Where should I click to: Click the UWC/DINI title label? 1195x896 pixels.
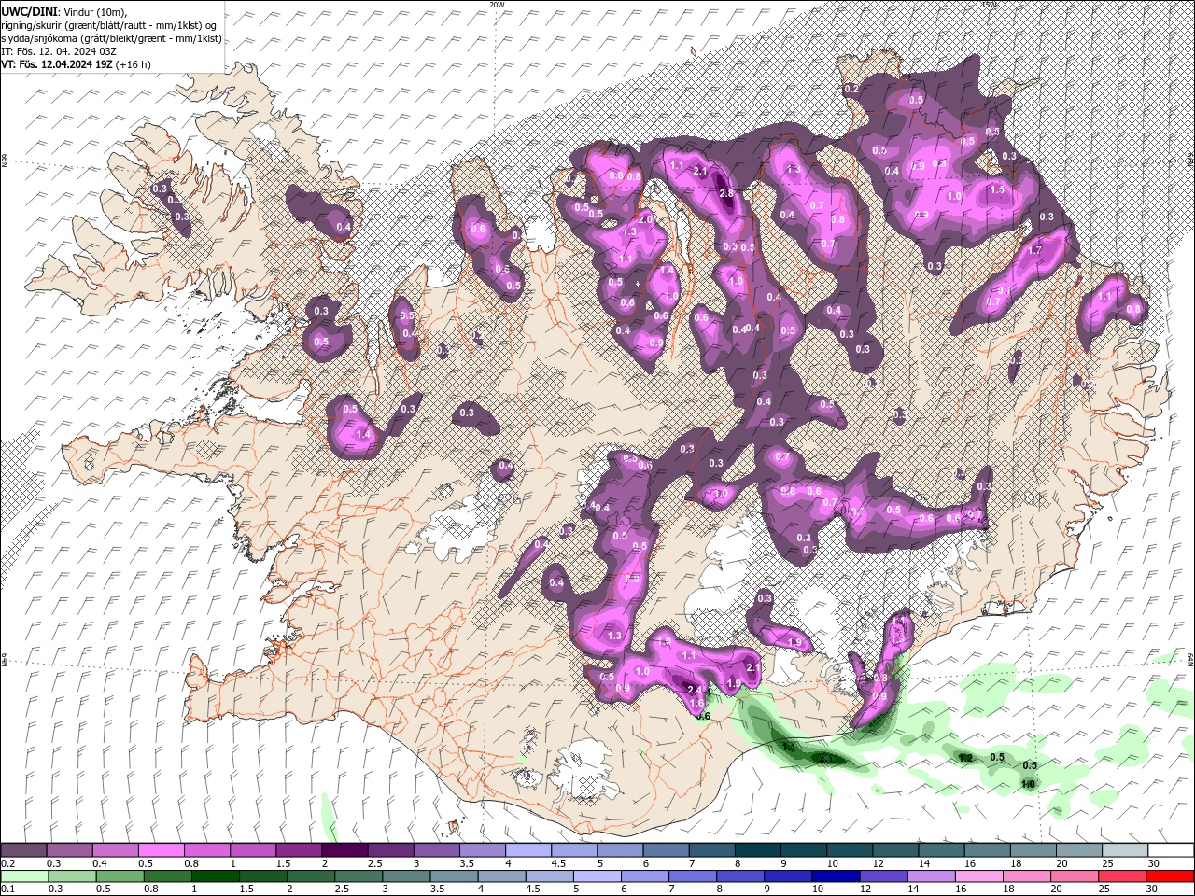31,11
